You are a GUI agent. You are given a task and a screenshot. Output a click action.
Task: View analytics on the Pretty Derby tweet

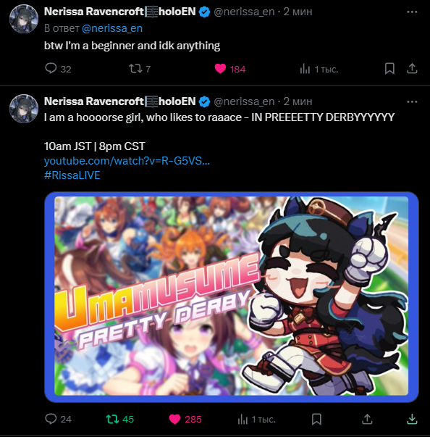[x=256, y=420]
